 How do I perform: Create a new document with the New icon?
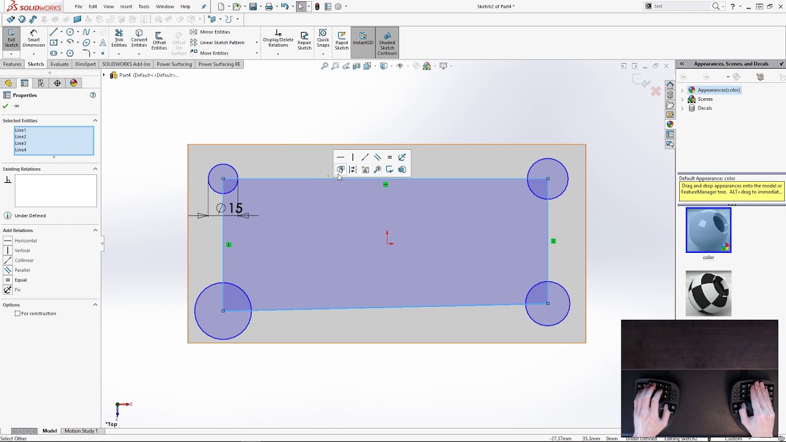(221, 7)
